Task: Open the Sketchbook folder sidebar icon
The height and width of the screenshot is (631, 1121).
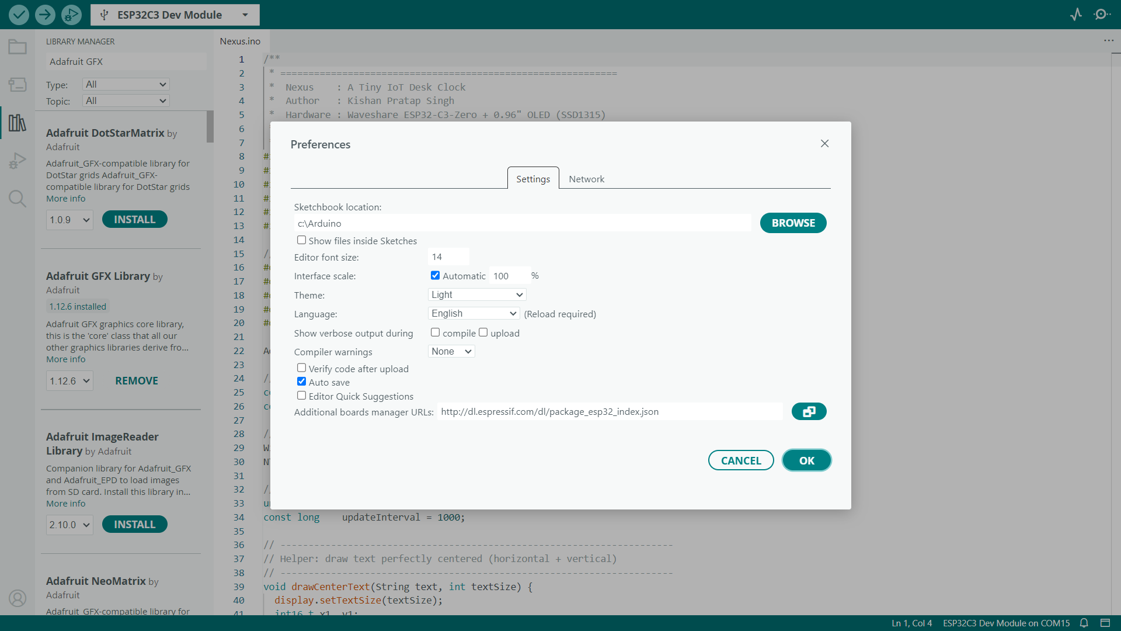Action: click(18, 47)
